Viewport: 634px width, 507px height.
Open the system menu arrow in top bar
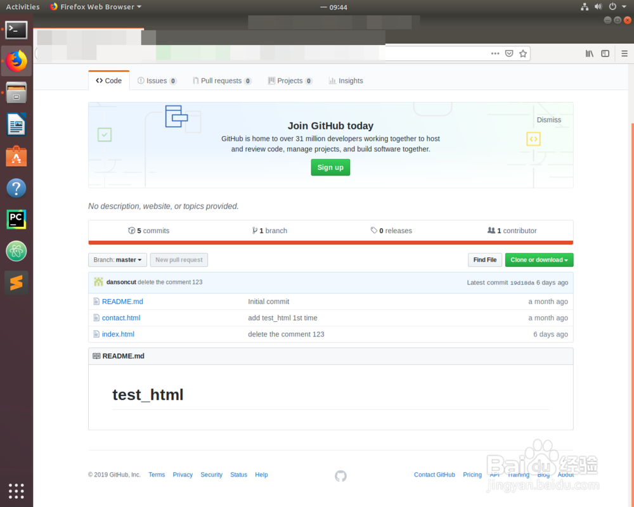[624, 6]
